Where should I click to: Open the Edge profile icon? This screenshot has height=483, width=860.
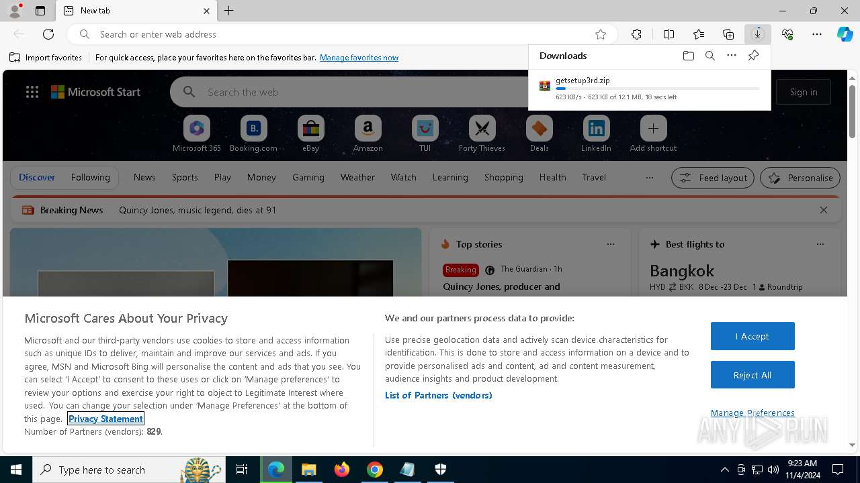coord(14,11)
